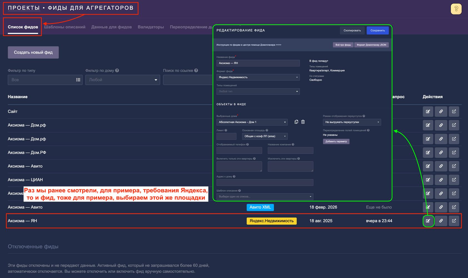This screenshot has width=468, height=278.
Task: Copy link icon for Аксиома — ЯН feed
Action: tap(441, 221)
